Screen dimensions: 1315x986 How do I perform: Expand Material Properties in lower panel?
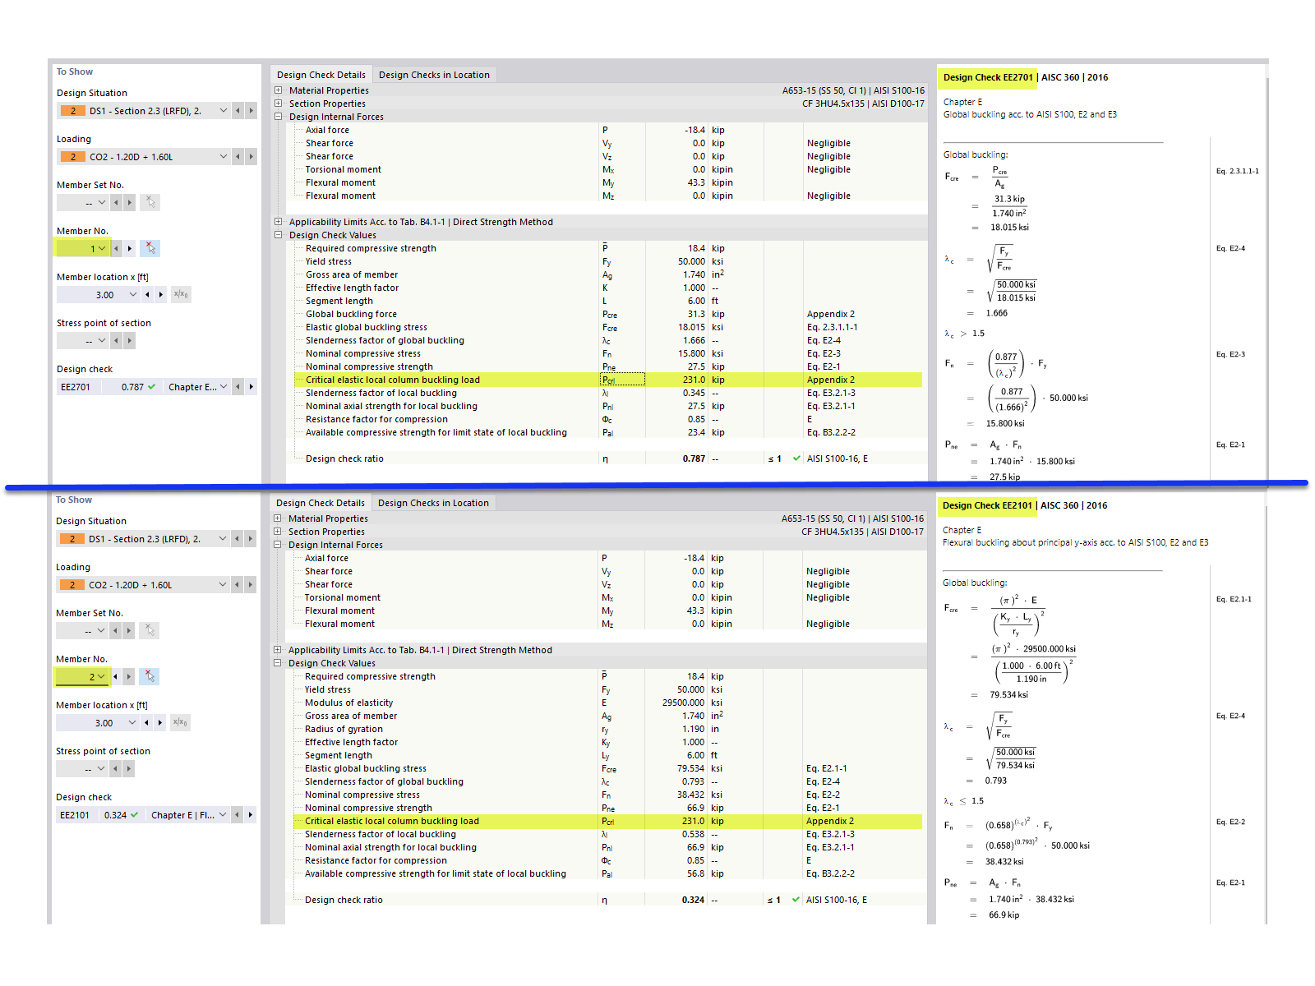tap(278, 518)
